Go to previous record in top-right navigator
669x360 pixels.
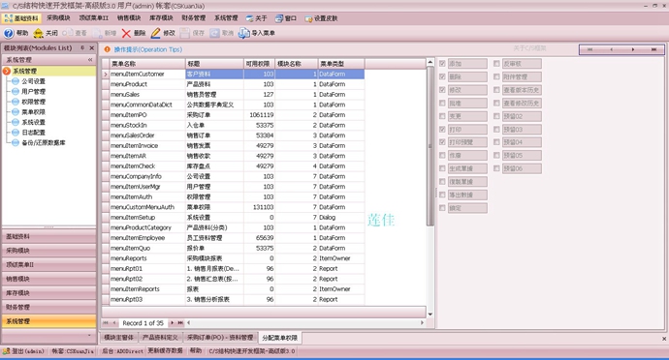(611, 49)
